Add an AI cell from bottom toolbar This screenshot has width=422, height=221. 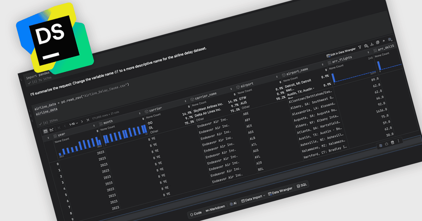pyautogui.click(x=233, y=203)
